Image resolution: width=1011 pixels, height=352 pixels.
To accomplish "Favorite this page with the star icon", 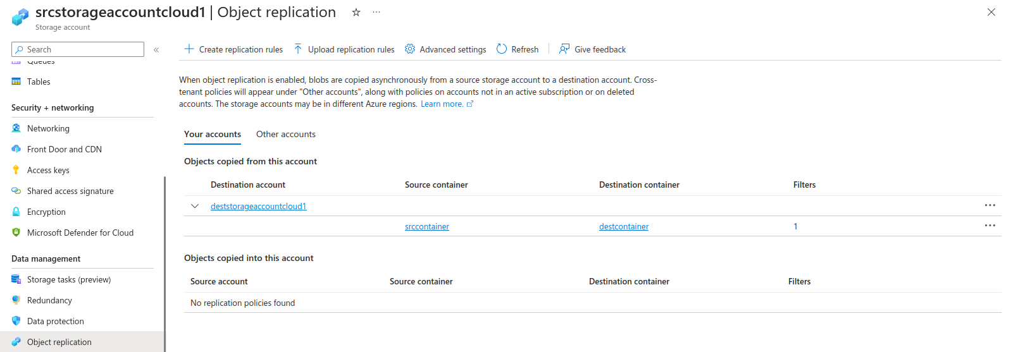I will (356, 13).
